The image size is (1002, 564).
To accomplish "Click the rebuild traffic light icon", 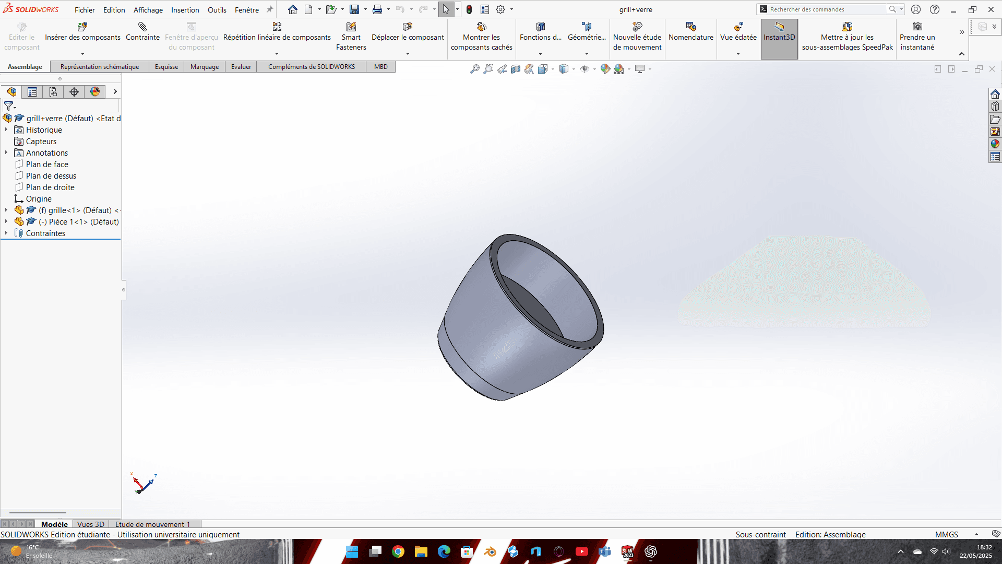I will click(x=469, y=9).
